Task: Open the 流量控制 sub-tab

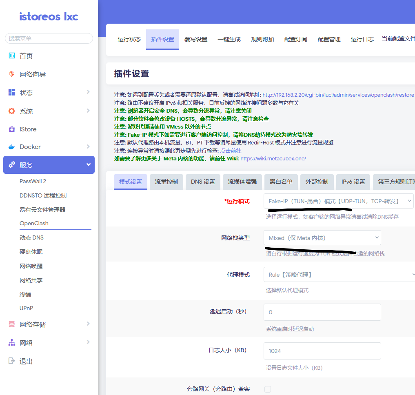Action: (x=166, y=182)
